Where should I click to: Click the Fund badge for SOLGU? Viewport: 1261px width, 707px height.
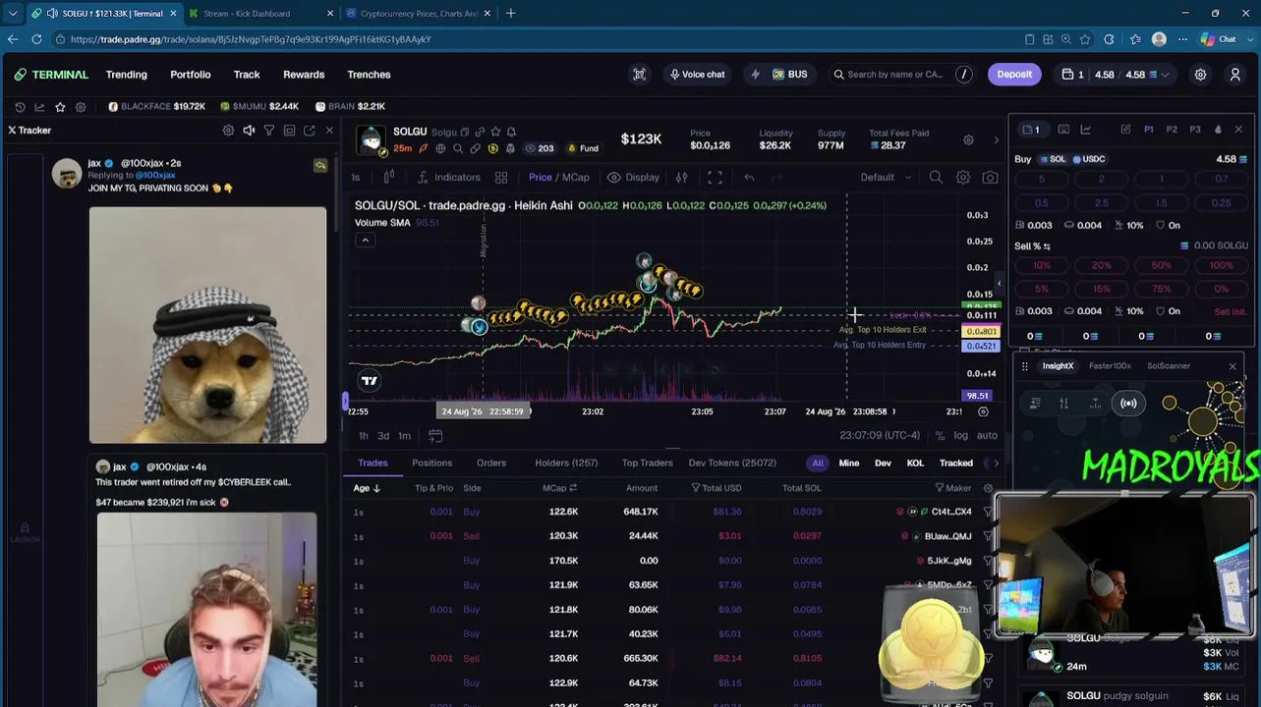click(584, 148)
